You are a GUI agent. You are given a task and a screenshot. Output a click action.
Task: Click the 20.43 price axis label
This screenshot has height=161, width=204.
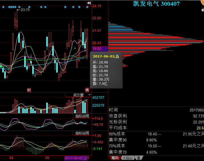97,43
